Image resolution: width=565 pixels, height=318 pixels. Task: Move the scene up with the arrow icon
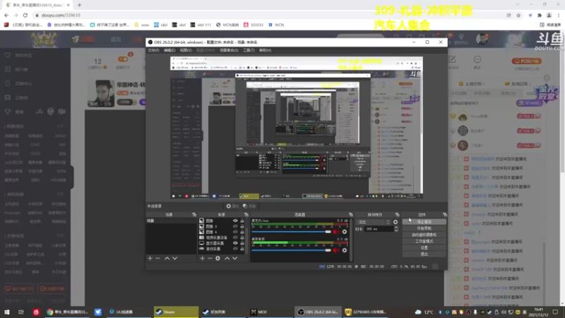167,259
